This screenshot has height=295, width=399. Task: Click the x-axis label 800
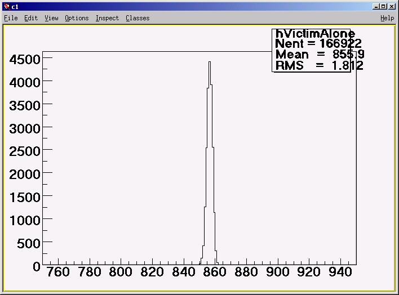click(121, 272)
